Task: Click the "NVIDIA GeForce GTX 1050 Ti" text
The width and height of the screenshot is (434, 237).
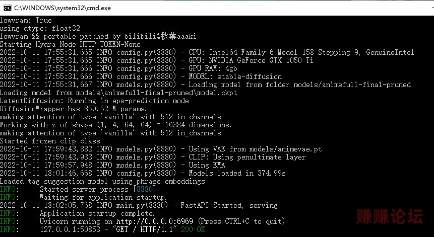Action: [x=261, y=60]
